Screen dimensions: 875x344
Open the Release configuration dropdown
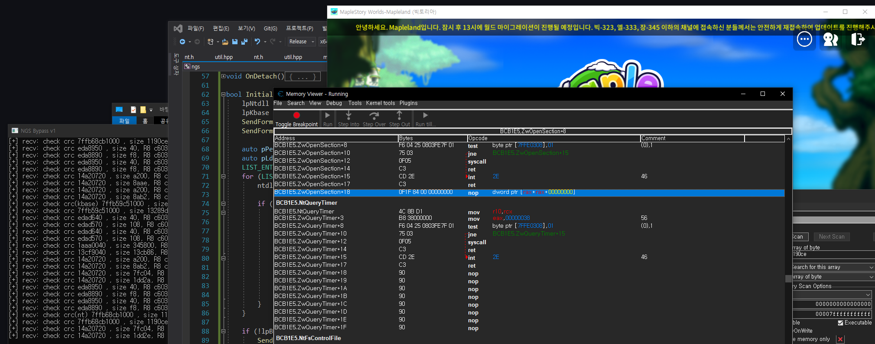point(302,42)
